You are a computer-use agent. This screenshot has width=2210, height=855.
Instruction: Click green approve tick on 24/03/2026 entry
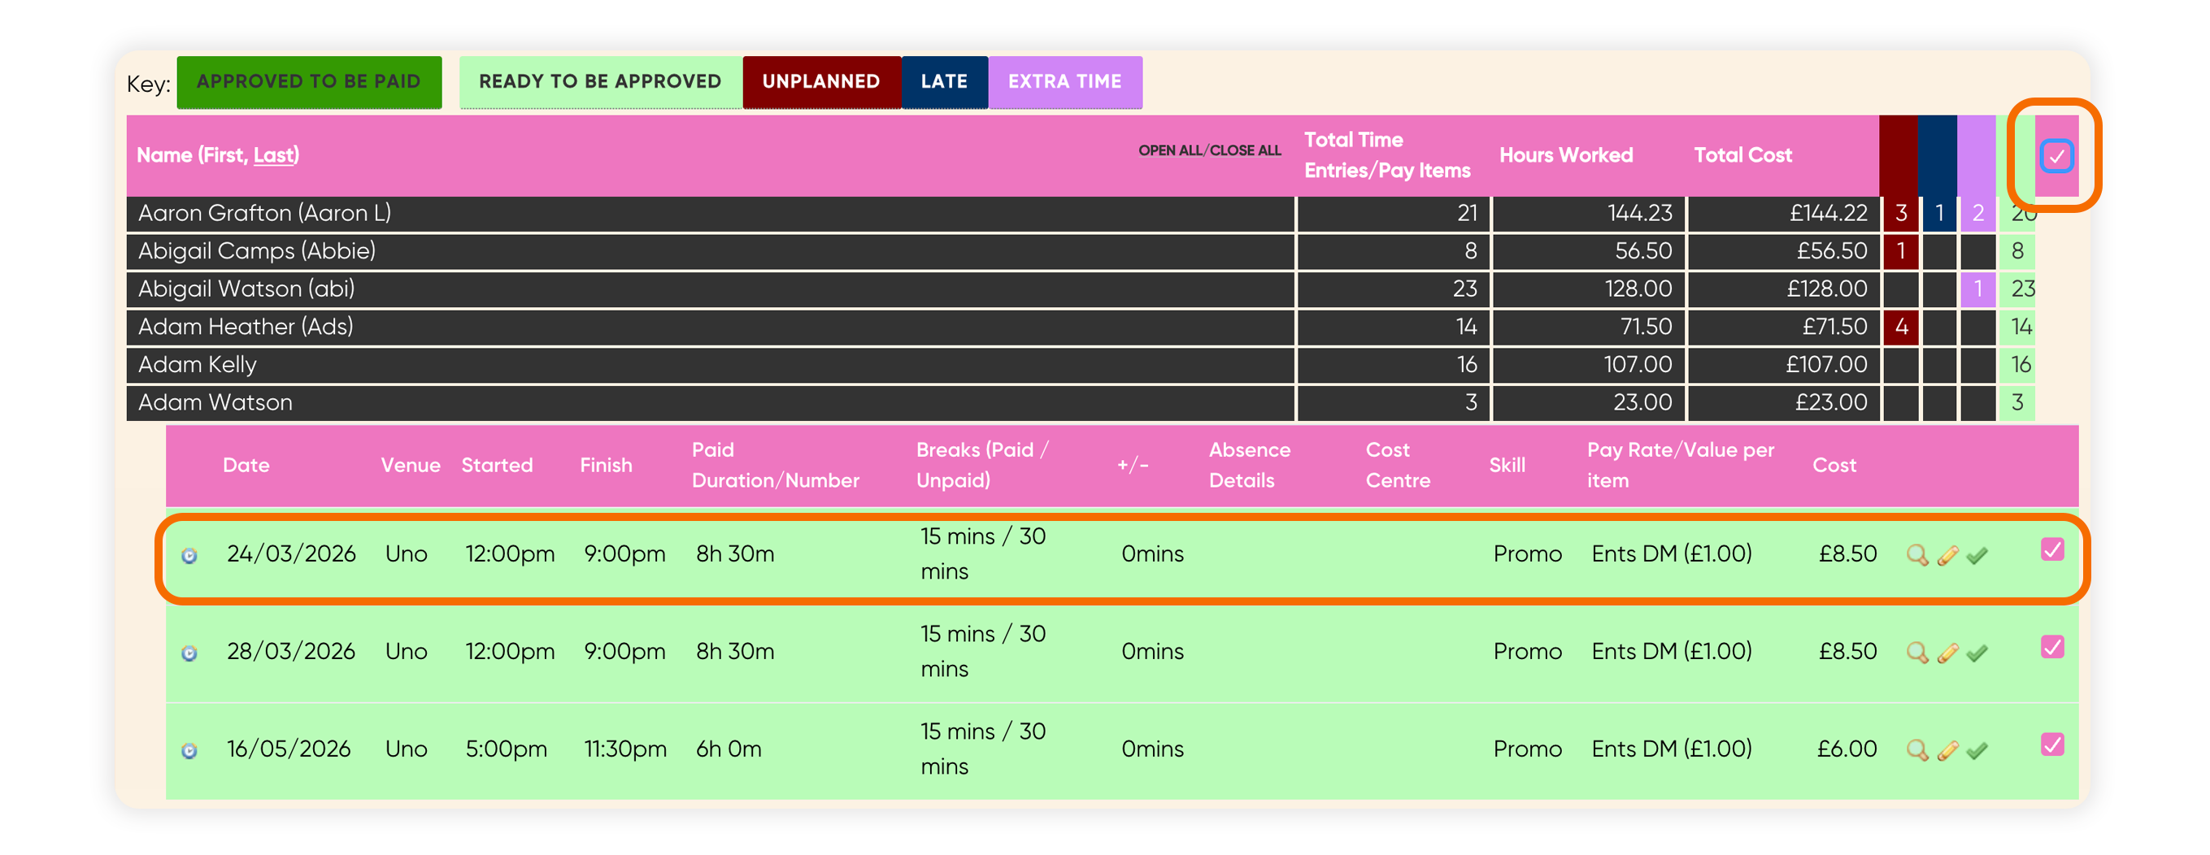(x=1977, y=556)
